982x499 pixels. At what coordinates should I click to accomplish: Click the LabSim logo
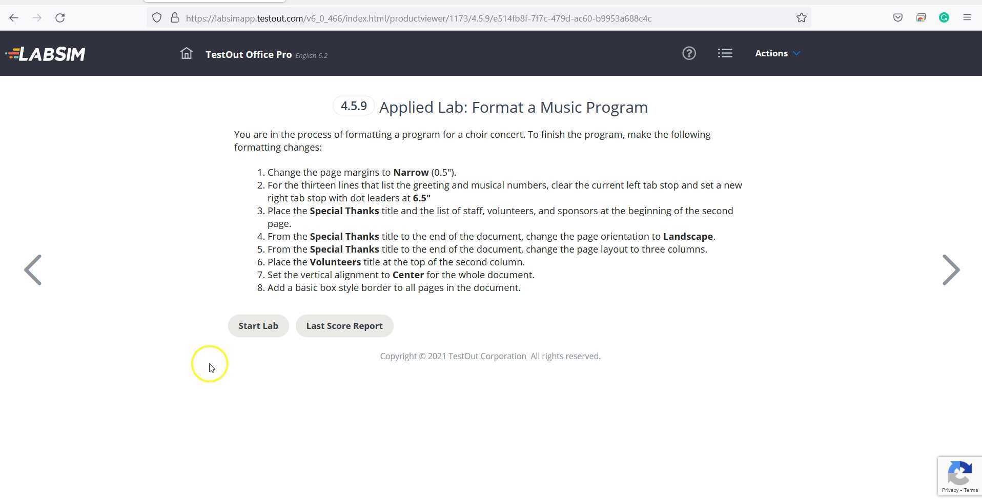tap(45, 53)
